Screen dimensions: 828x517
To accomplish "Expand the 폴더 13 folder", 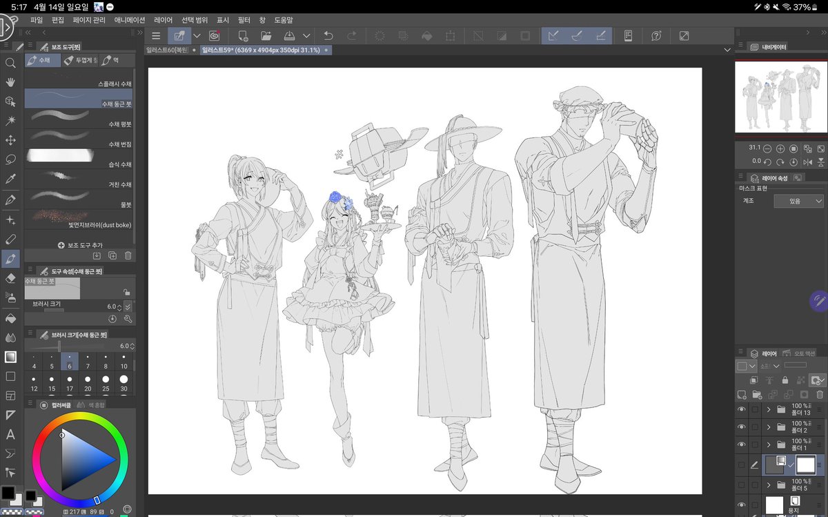I will click(769, 409).
